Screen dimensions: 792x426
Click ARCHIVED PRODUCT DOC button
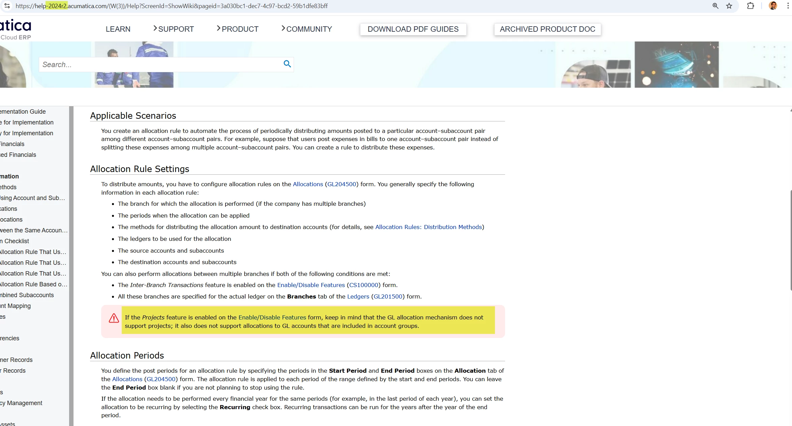click(547, 29)
